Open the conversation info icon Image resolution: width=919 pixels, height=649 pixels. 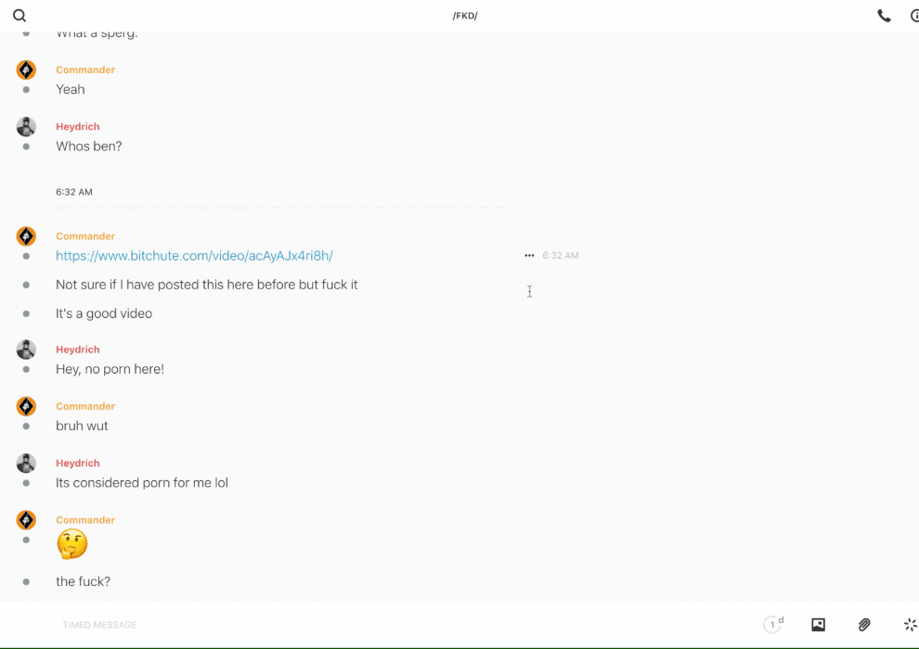click(913, 16)
